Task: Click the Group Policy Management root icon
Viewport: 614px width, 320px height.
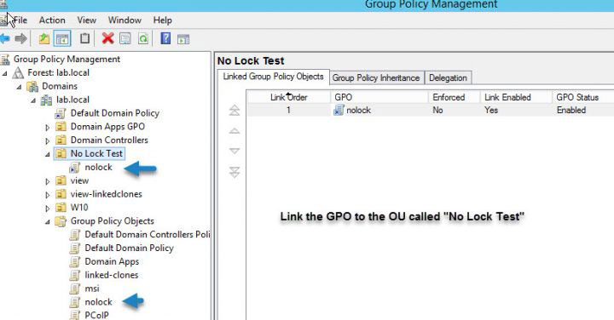Action: (5, 60)
